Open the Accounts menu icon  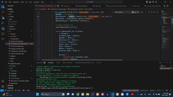click(3, 81)
